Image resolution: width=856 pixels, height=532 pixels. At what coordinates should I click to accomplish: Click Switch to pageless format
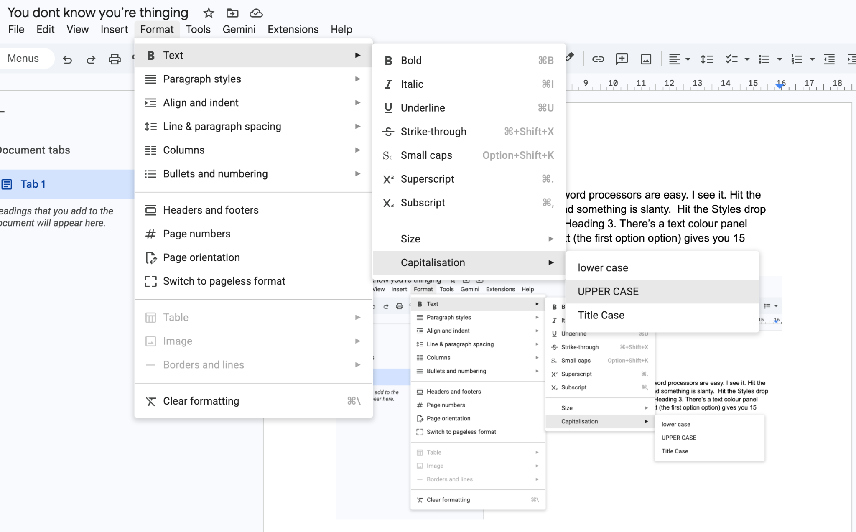tap(253, 281)
